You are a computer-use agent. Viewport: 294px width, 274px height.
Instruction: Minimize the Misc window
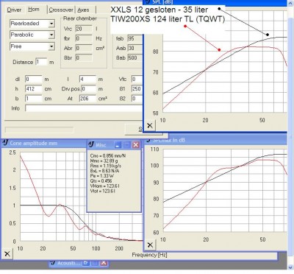118,145
